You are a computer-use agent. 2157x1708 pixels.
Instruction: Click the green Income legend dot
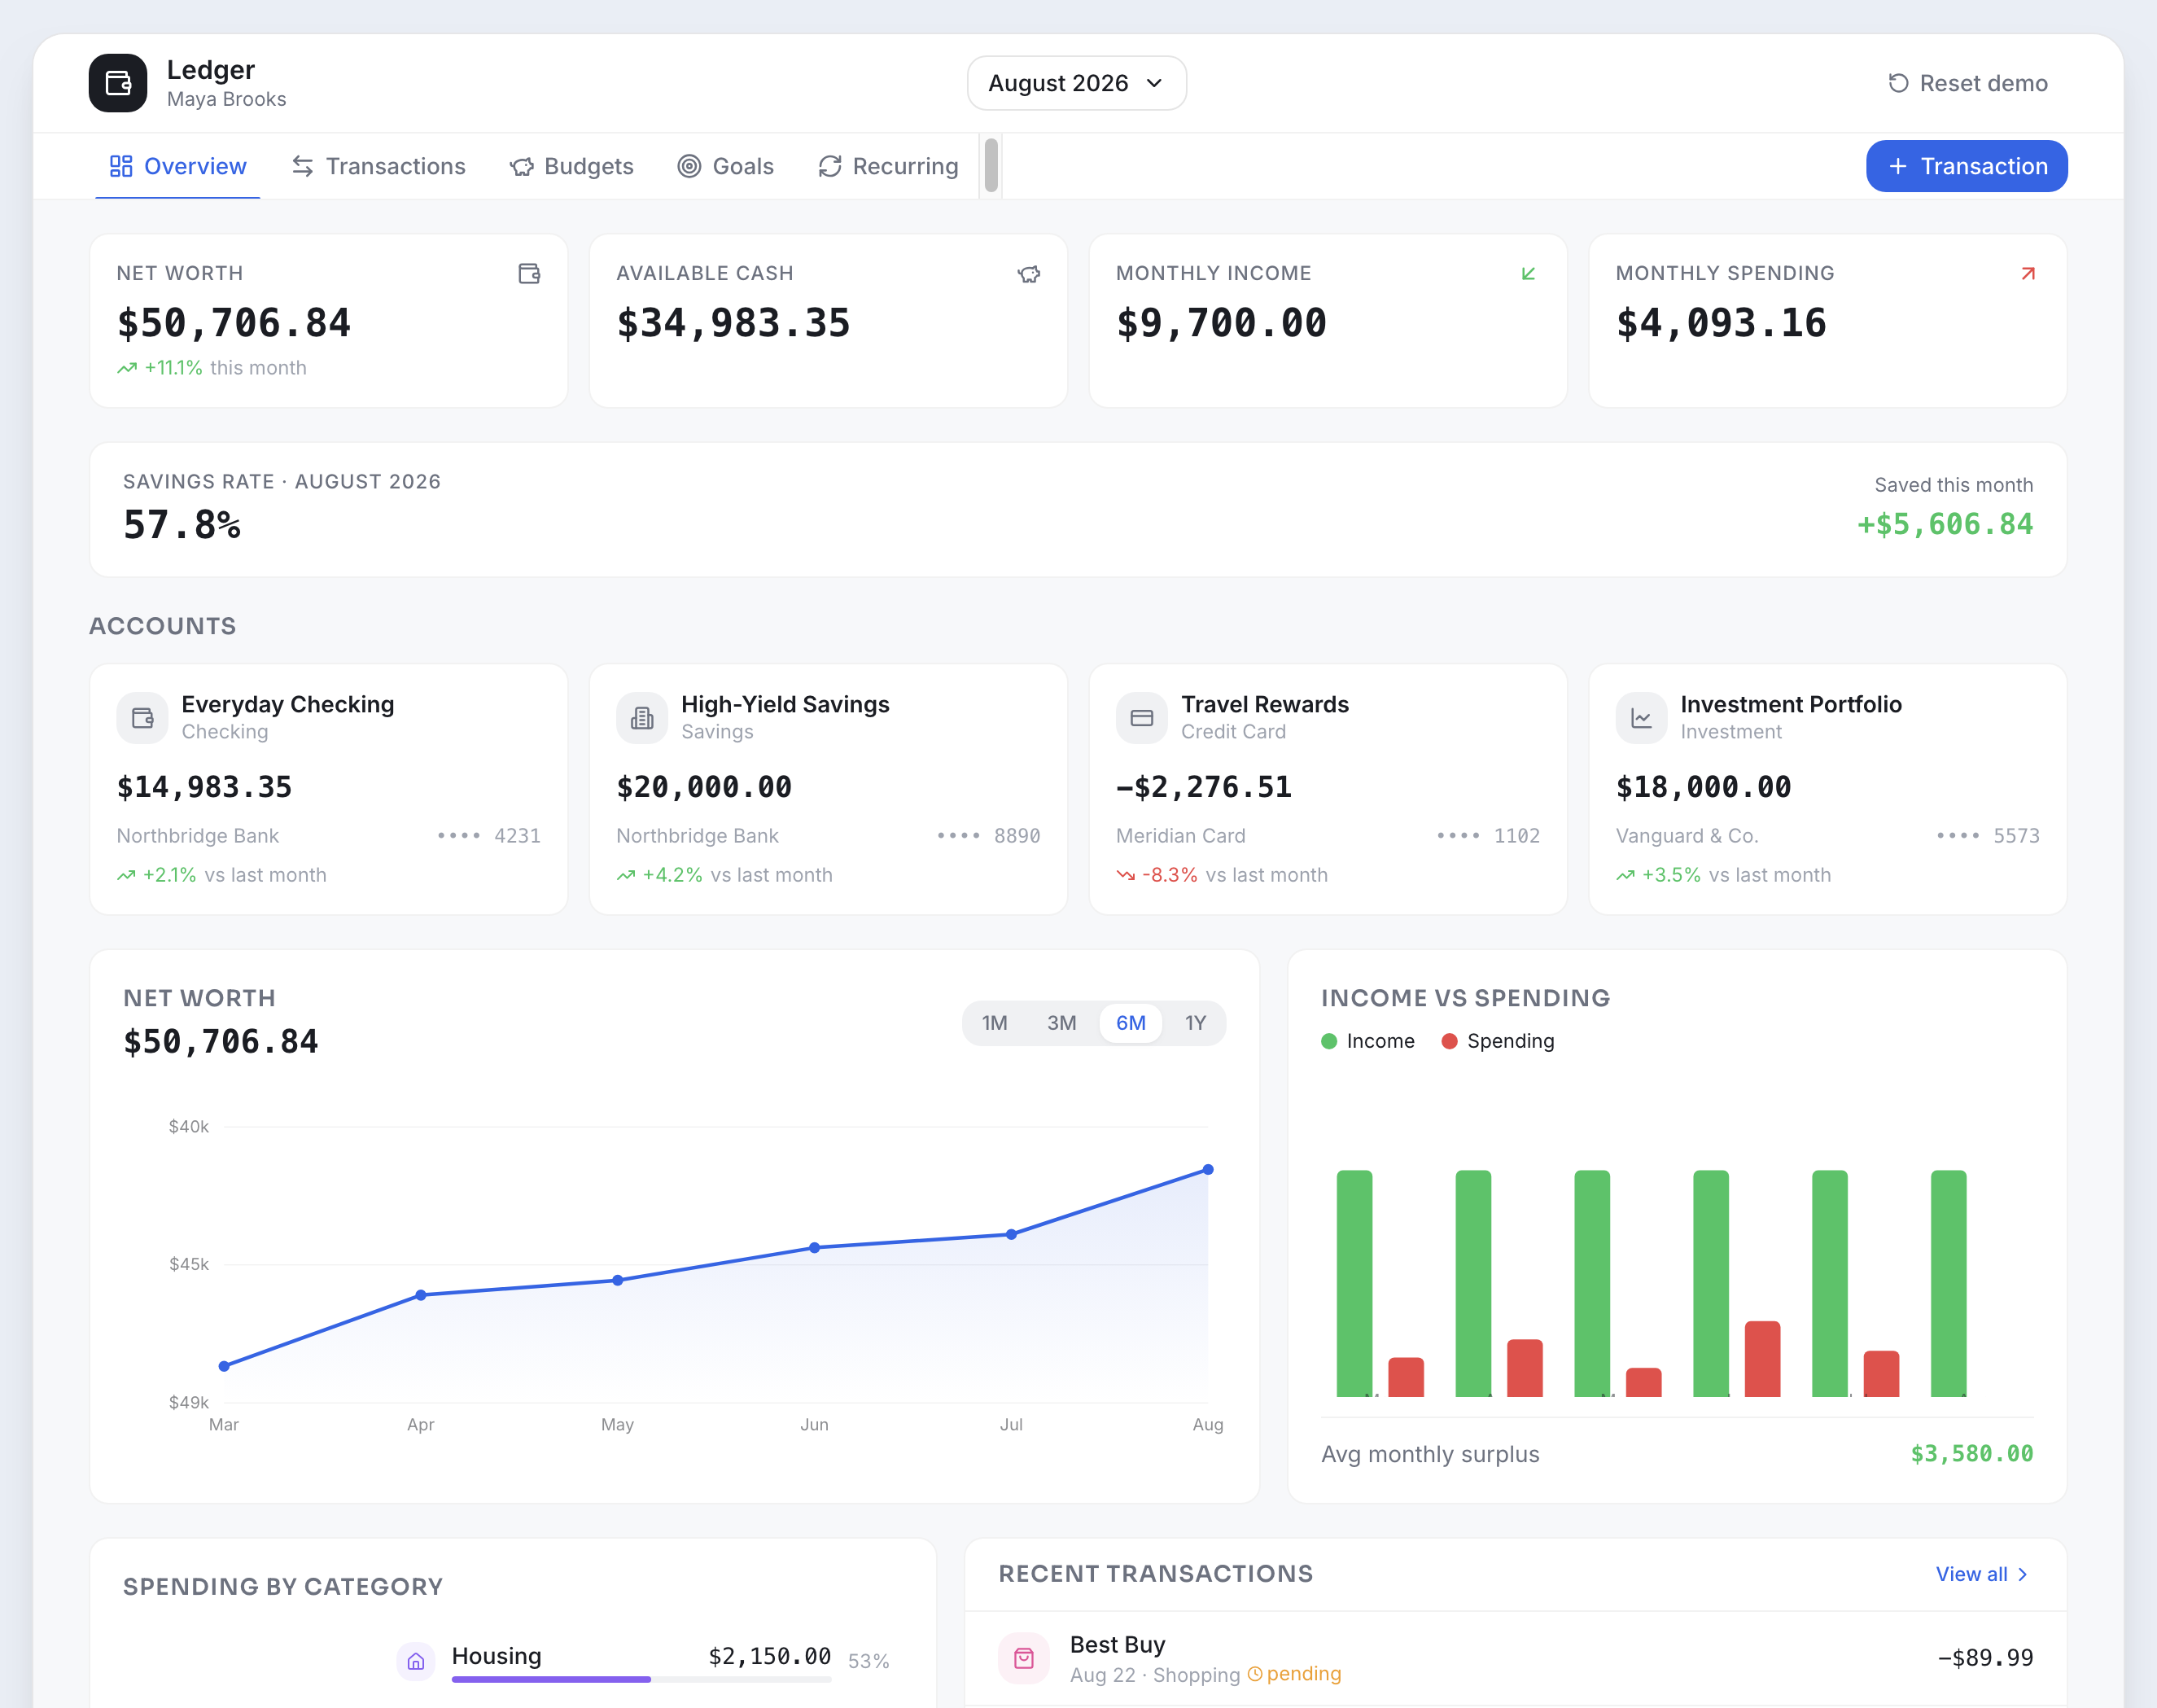pyautogui.click(x=1329, y=1041)
